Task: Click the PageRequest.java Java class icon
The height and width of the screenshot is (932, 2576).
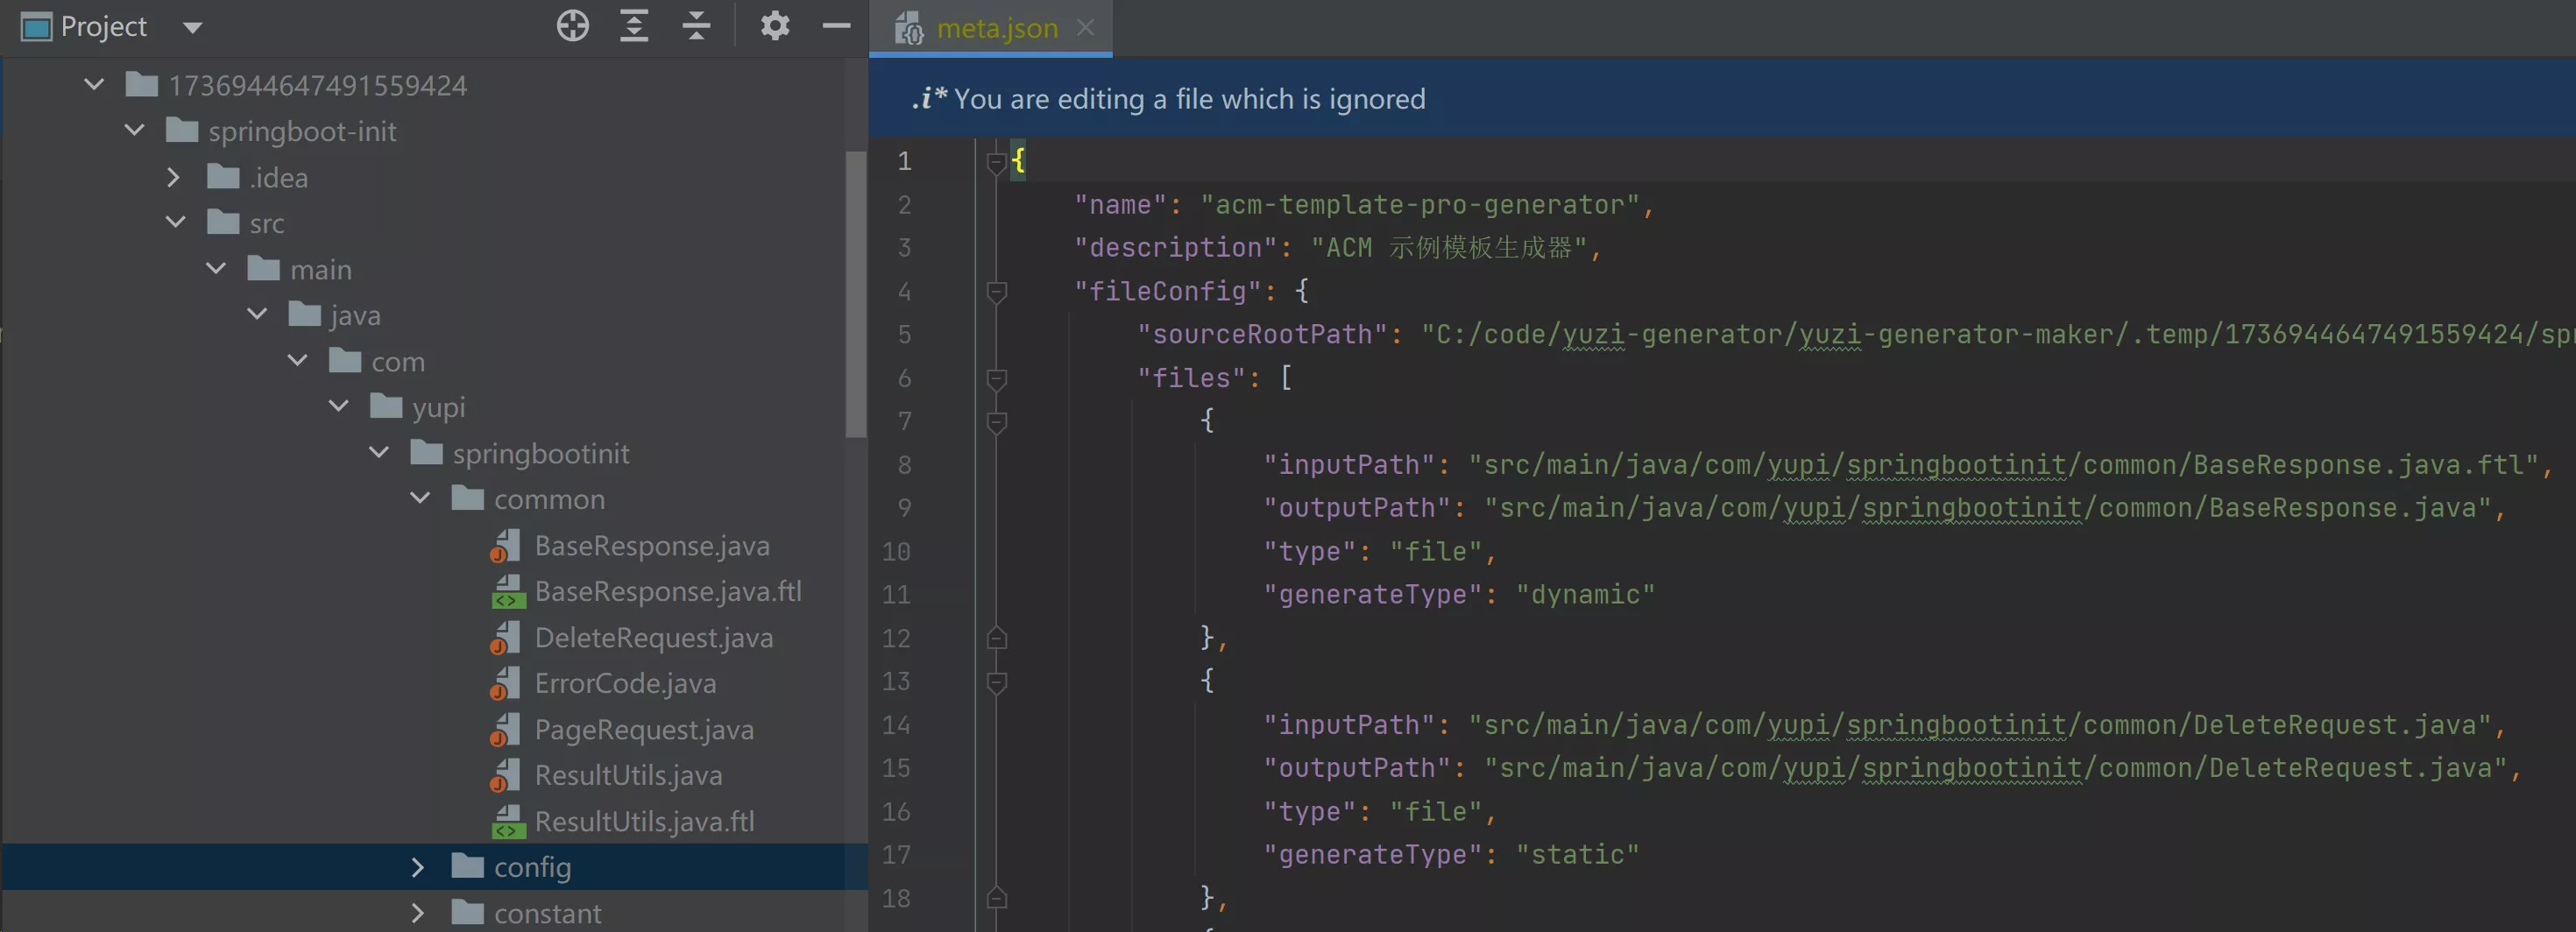Action: click(506, 730)
